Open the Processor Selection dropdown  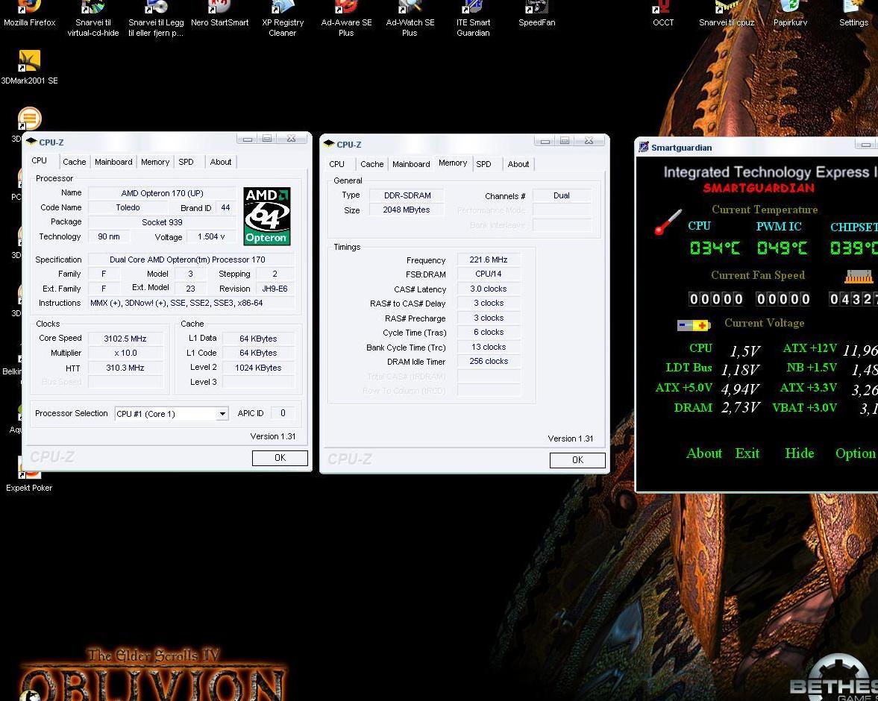[x=222, y=414]
